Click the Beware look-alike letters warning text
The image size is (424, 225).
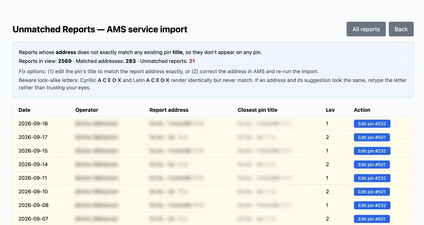(x=212, y=84)
